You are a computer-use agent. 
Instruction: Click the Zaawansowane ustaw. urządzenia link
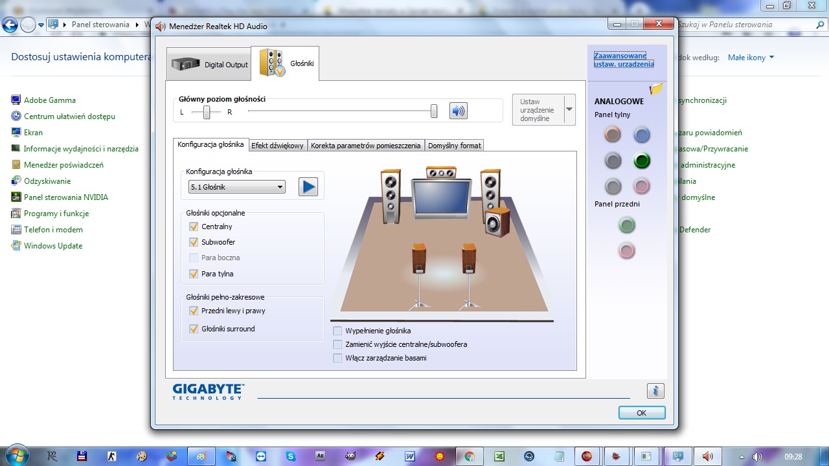[x=624, y=60]
